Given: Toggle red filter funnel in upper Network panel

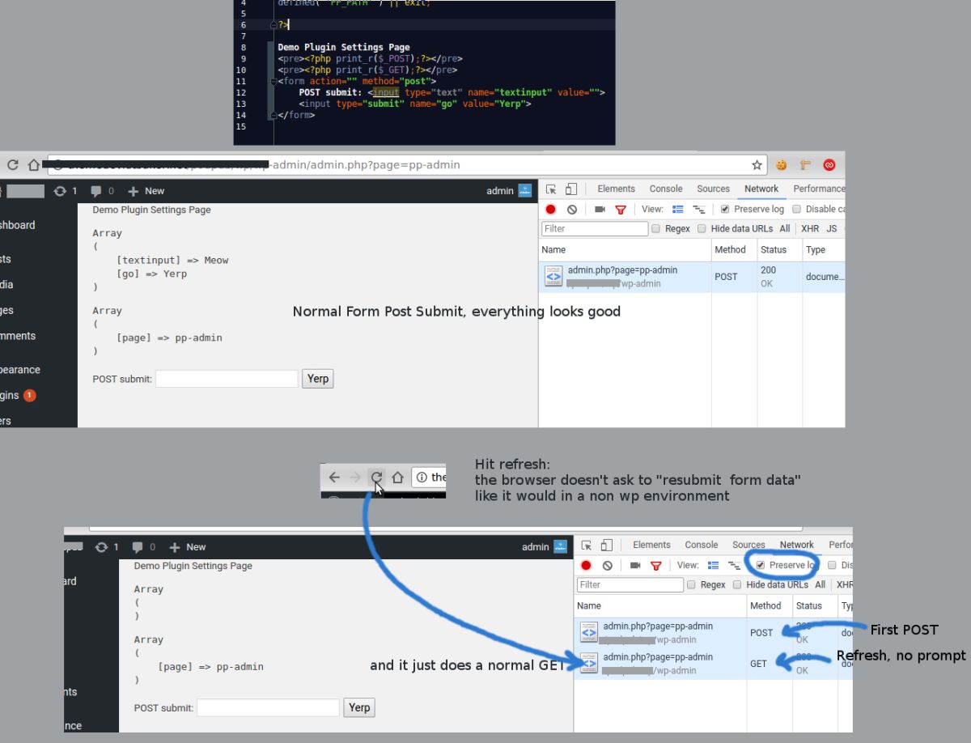Looking at the screenshot, I should pos(621,209).
